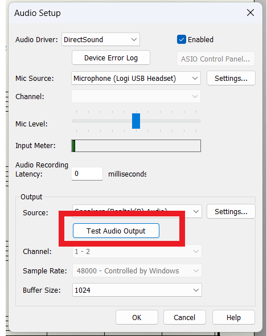Click the Mic Level slider handle

point(136,121)
